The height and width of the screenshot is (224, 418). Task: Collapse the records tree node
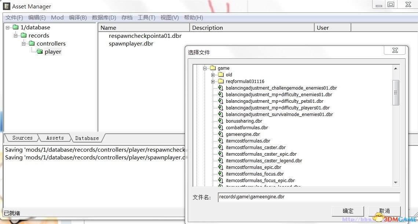coord(16,36)
